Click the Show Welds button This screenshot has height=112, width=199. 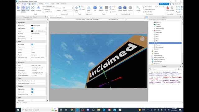point(147,7)
